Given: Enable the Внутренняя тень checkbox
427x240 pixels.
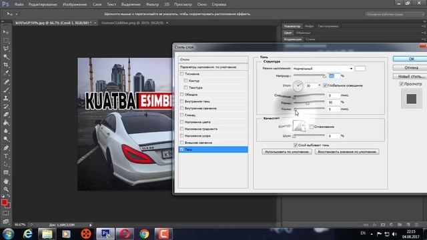Looking at the screenshot, I should (181, 101).
